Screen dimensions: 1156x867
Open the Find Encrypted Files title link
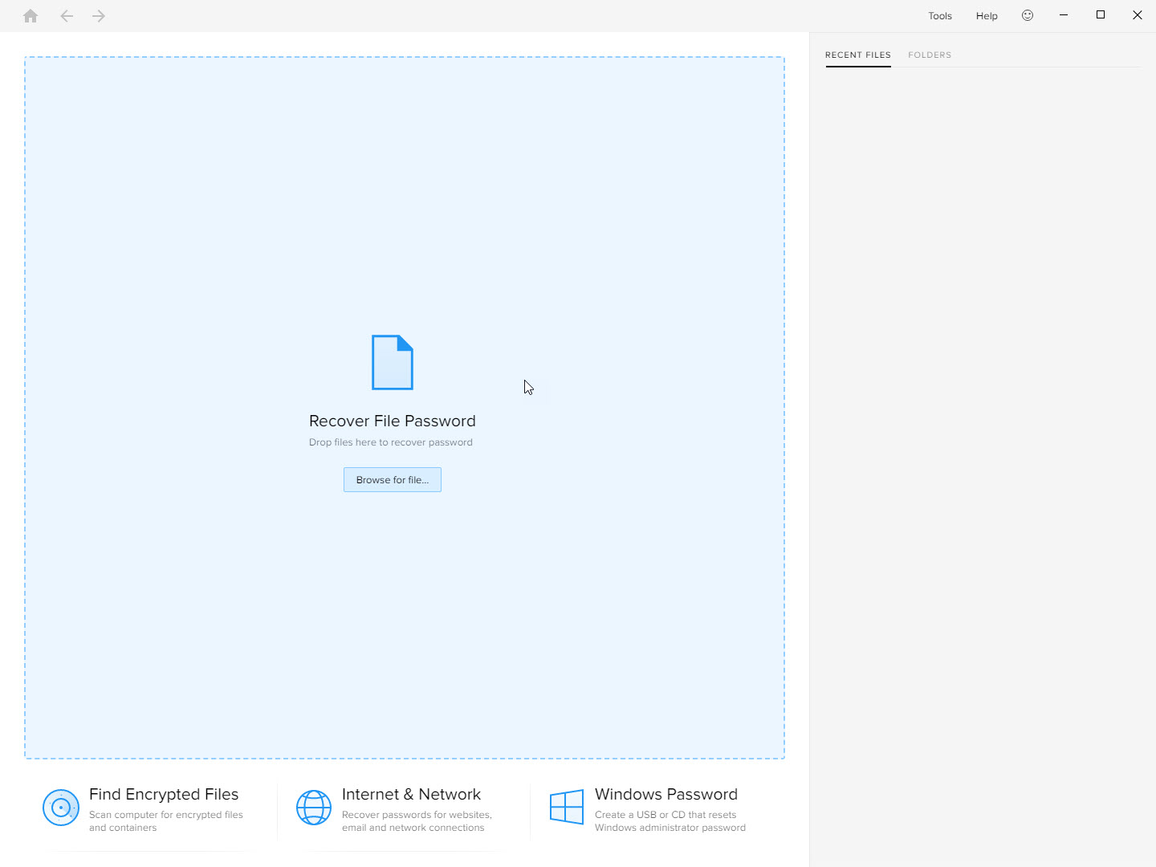coord(164,794)
